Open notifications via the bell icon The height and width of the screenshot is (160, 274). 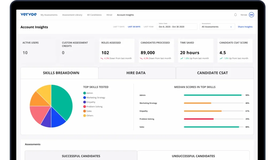pos(235,15)
